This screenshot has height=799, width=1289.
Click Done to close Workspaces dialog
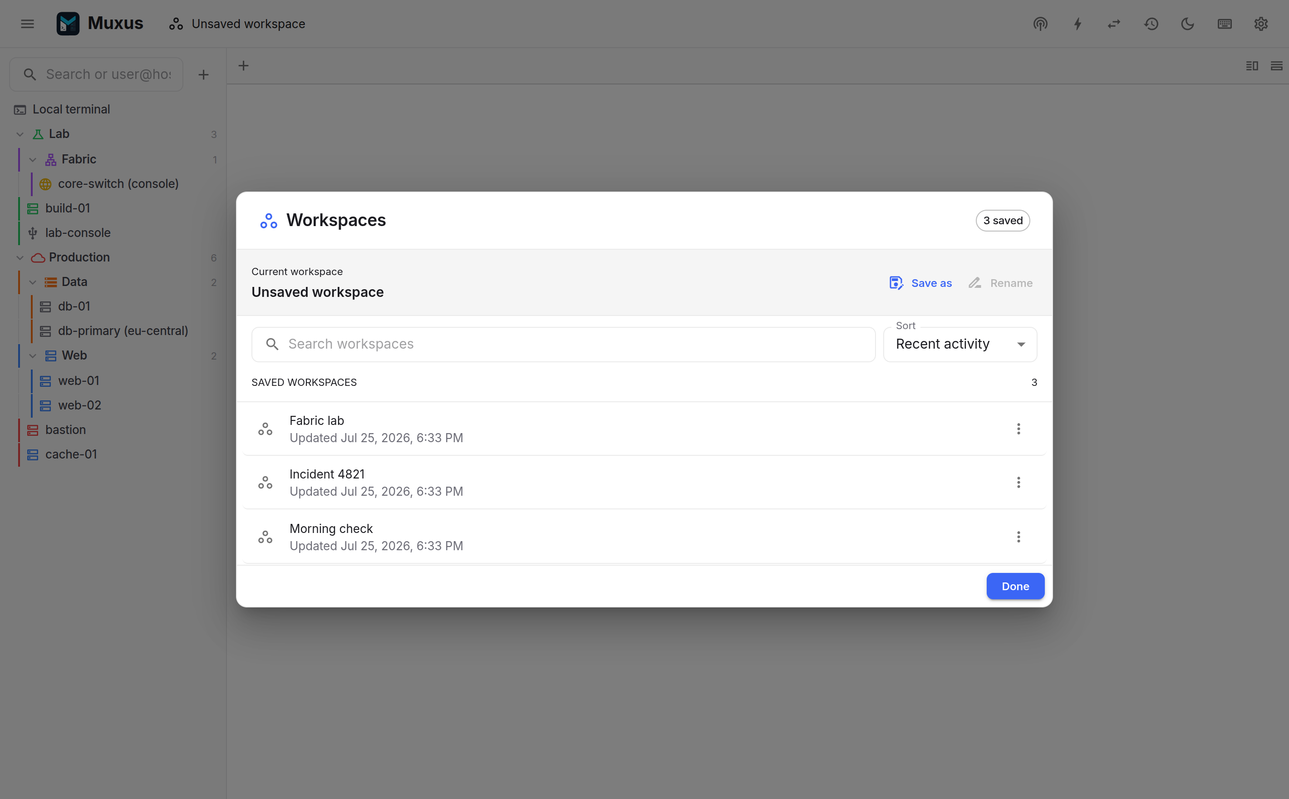(1015, 587)
